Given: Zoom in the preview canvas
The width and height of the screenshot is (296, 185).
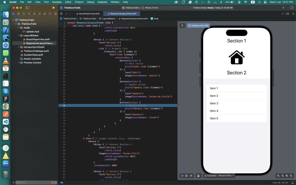Looking at the screenshot, I should [291, 175].
